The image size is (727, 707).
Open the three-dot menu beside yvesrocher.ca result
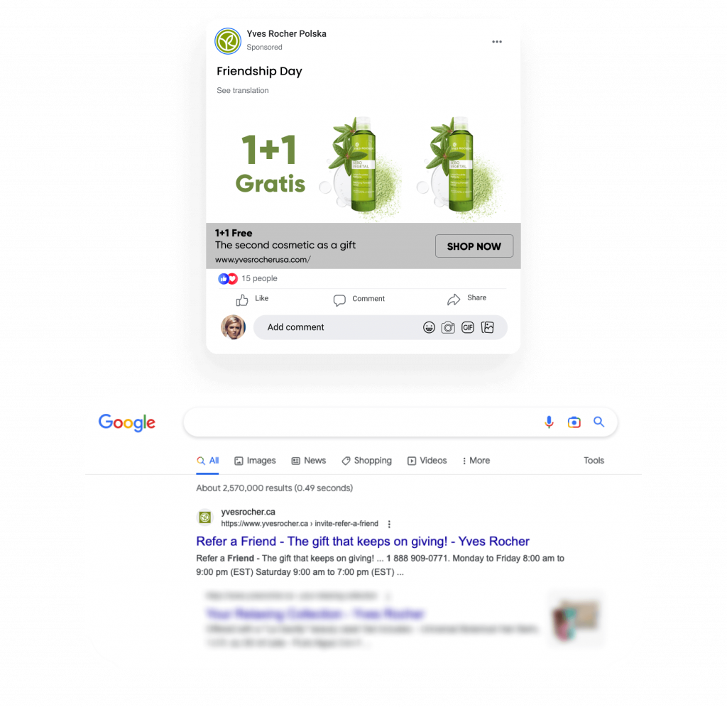tap(389, 524)
